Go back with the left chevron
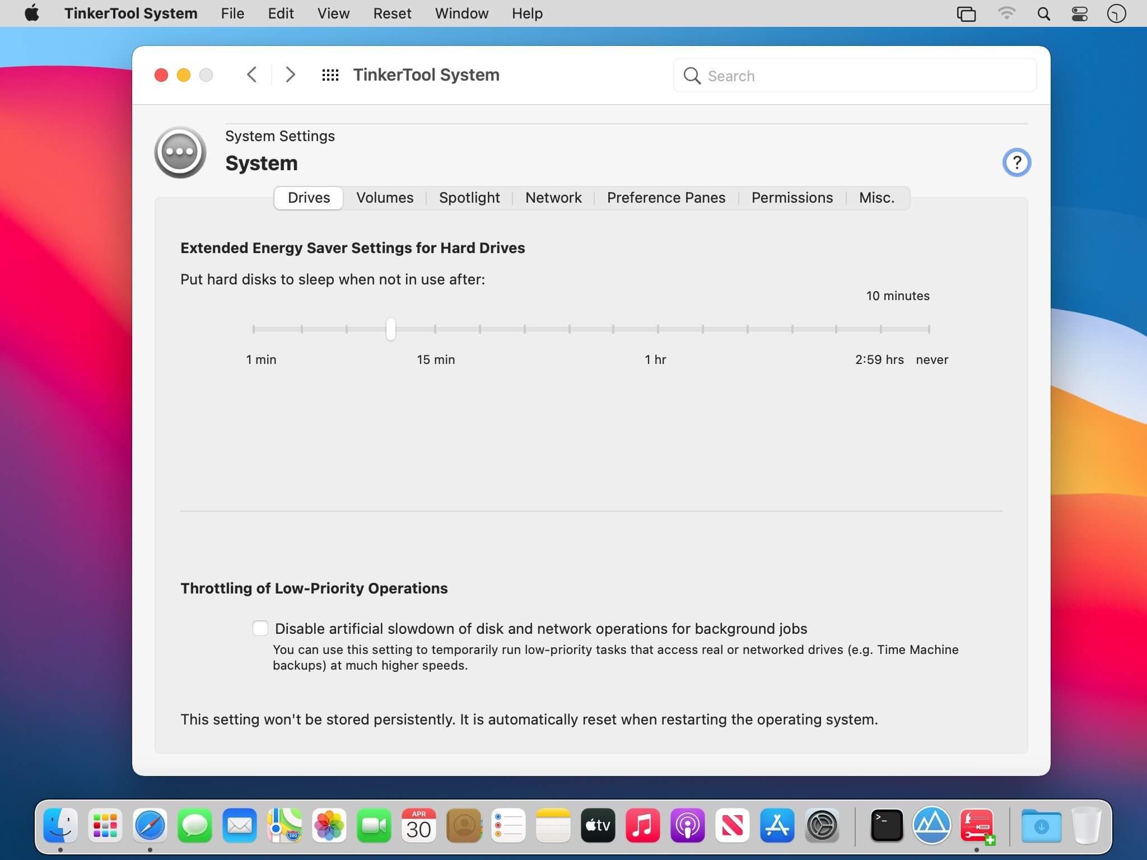 click(252, 74)
